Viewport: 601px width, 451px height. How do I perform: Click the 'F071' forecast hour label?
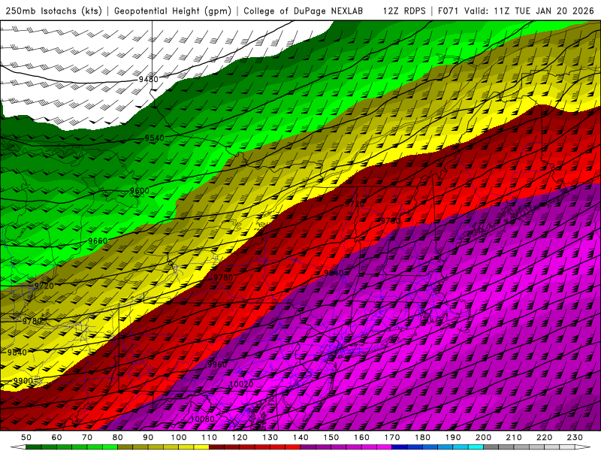448,11
